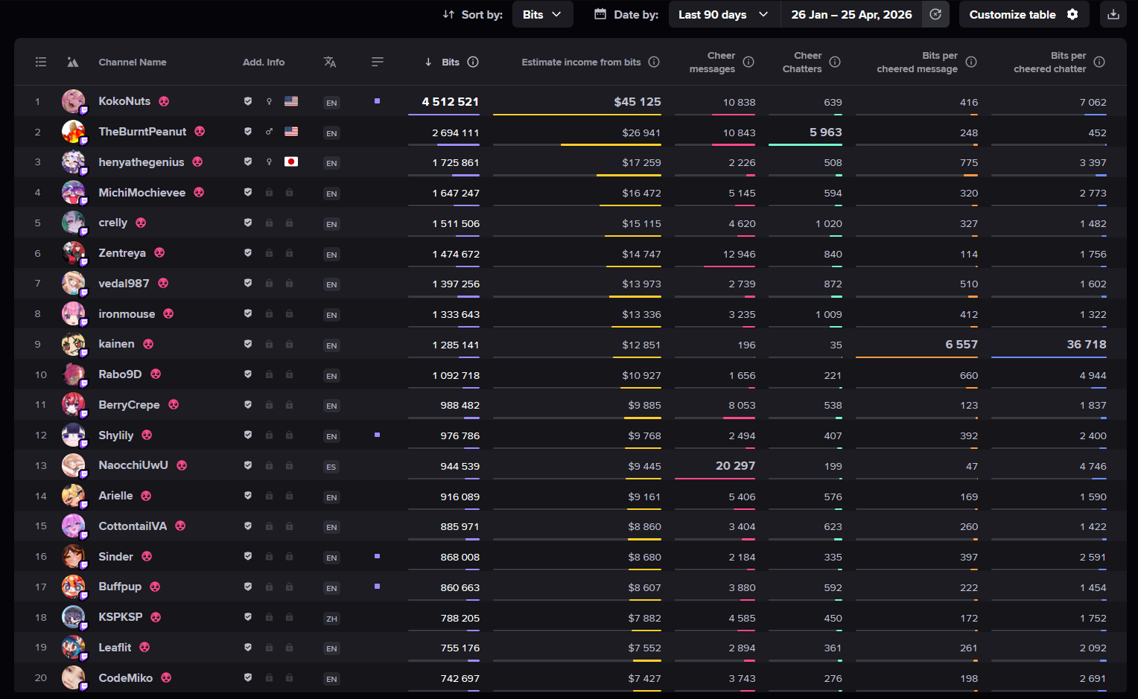Click the purple marker in Buffpup row
The height and width of the screenshot is (699, 1138).
(377, 587)
